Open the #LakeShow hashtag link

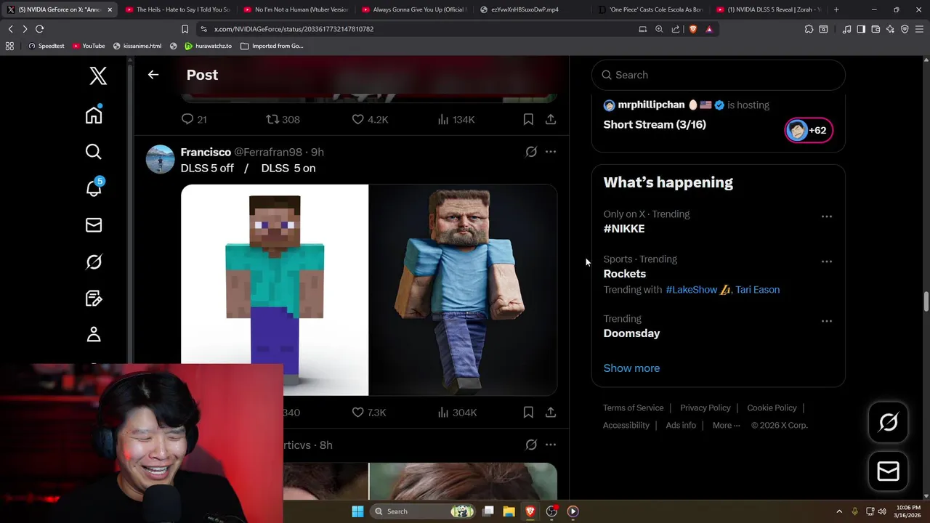[x=692, y=289]
